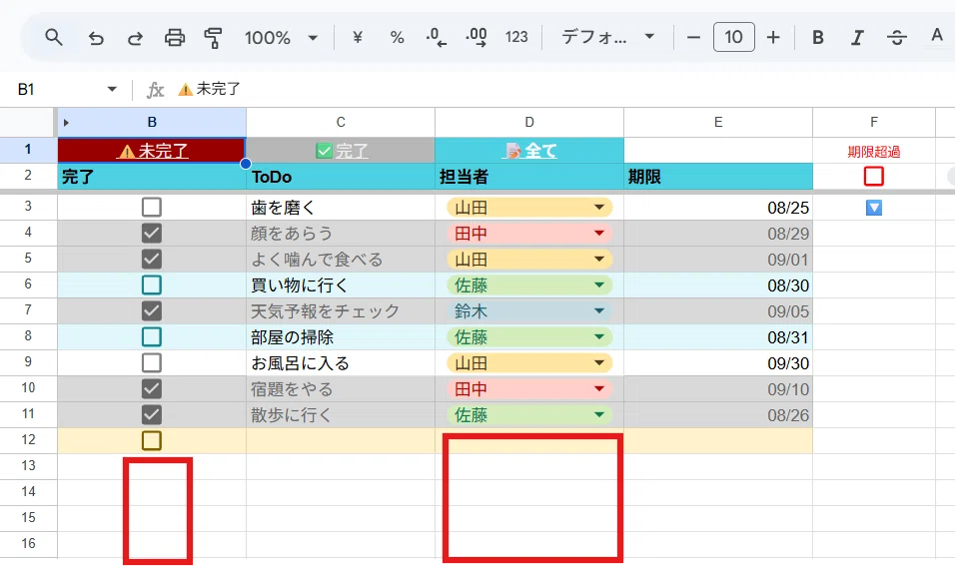Screen dimensions: 955x566
Task: Click the font size input field
Action: click(x=733, y=37)
